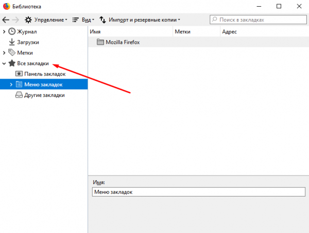Image resolution: width=309 pixels, height=233 pixels.
Task: Select Панель закладок folder
Action: point(45,74)
